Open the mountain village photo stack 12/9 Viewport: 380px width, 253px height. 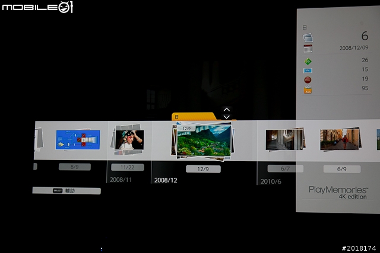tap(203, 141)
